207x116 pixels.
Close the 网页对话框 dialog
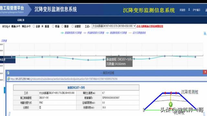(x=205, y=72)
